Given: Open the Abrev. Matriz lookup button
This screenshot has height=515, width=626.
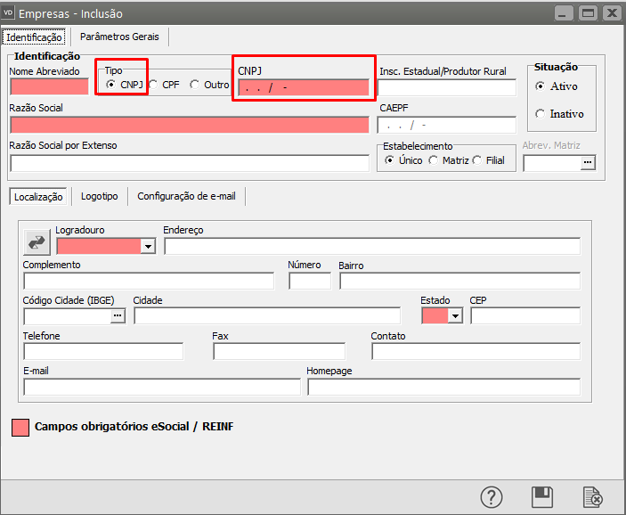Looking at the screenshot, I should coord(587,163).
